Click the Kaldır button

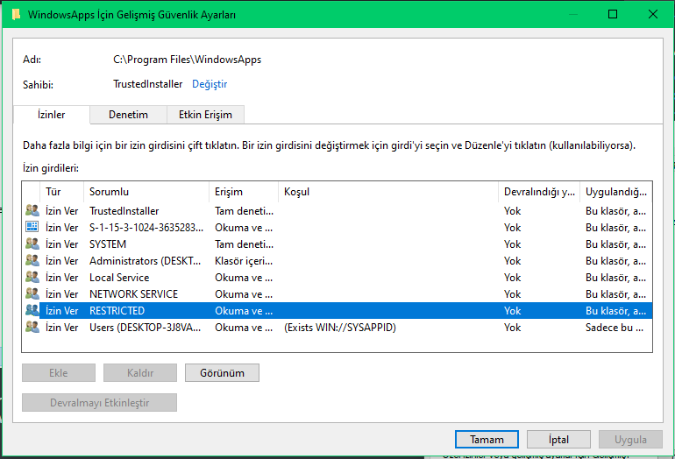pos(140,372)
